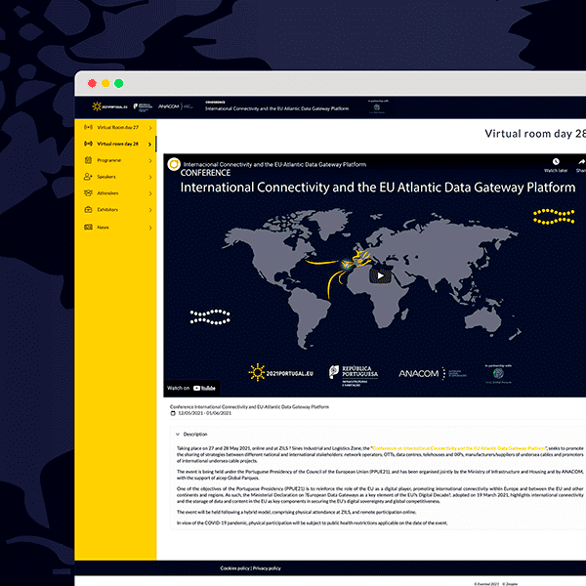
Task: Click the briefcase icon beside Exhibitors
Action: point(88,209)
